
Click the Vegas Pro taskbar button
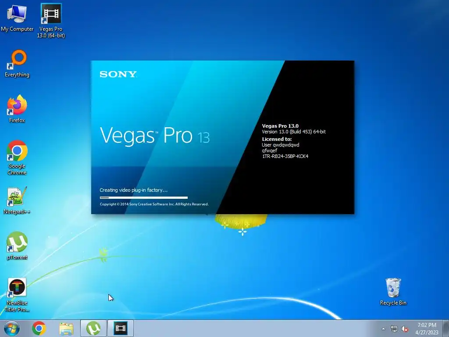(121, 328)
